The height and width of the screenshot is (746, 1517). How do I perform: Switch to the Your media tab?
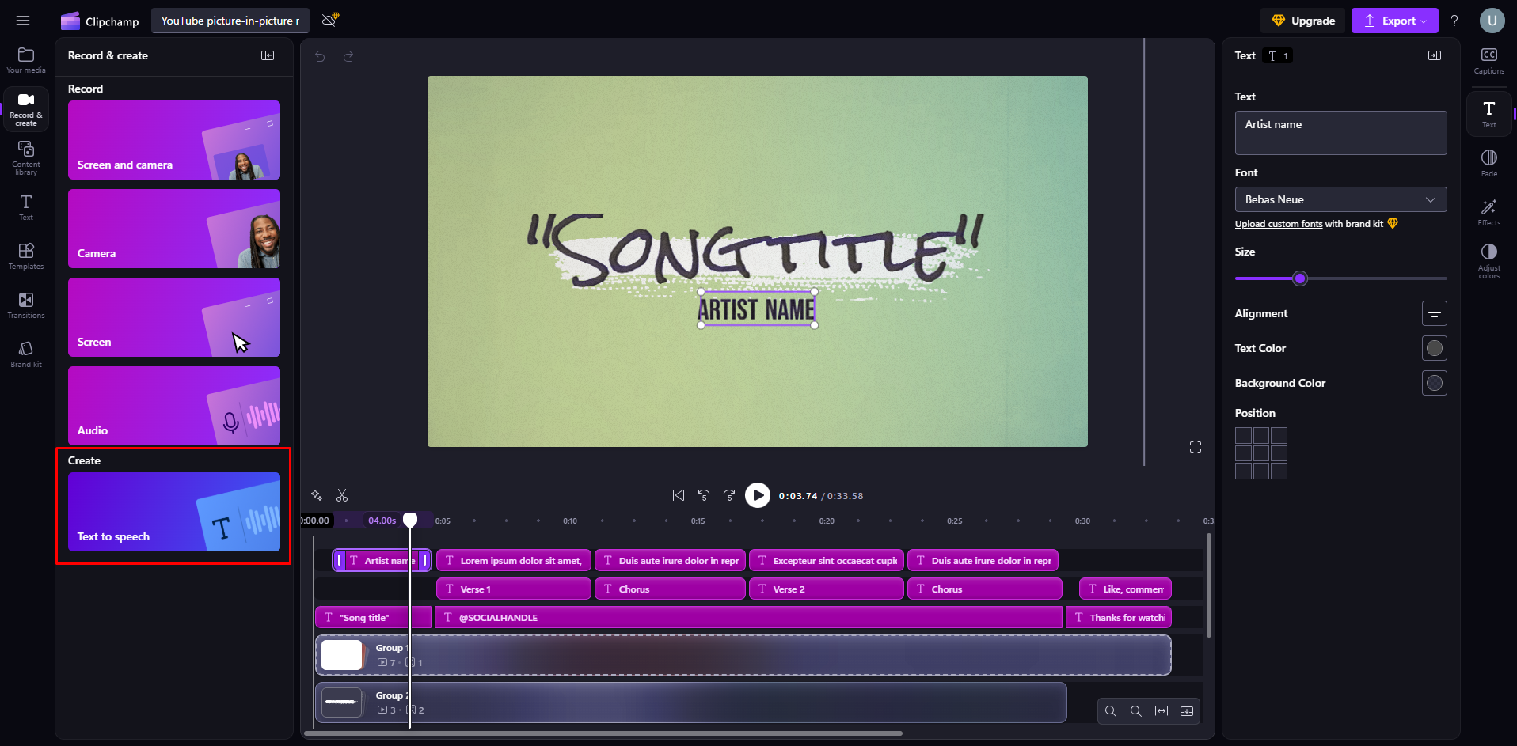26,60
